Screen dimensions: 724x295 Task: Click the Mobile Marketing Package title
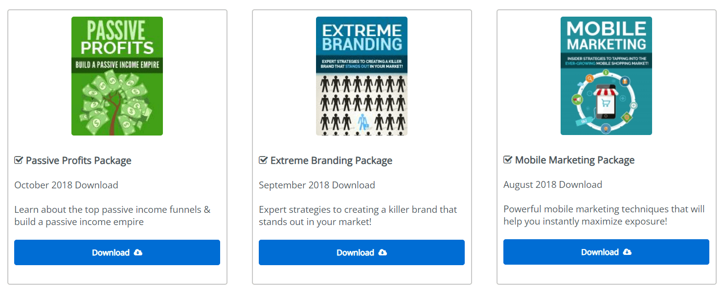click(x=575, y=160)
